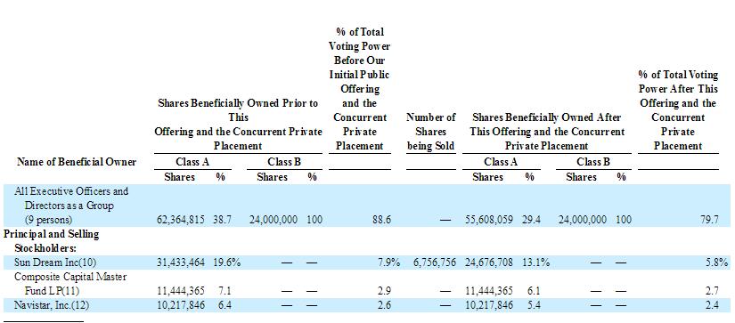Select the 6.4 percentage cell

coord(225,305)
